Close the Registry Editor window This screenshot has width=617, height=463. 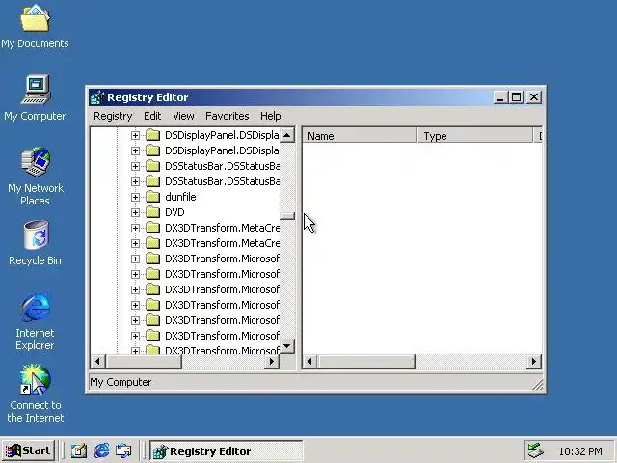click(534, 97)
